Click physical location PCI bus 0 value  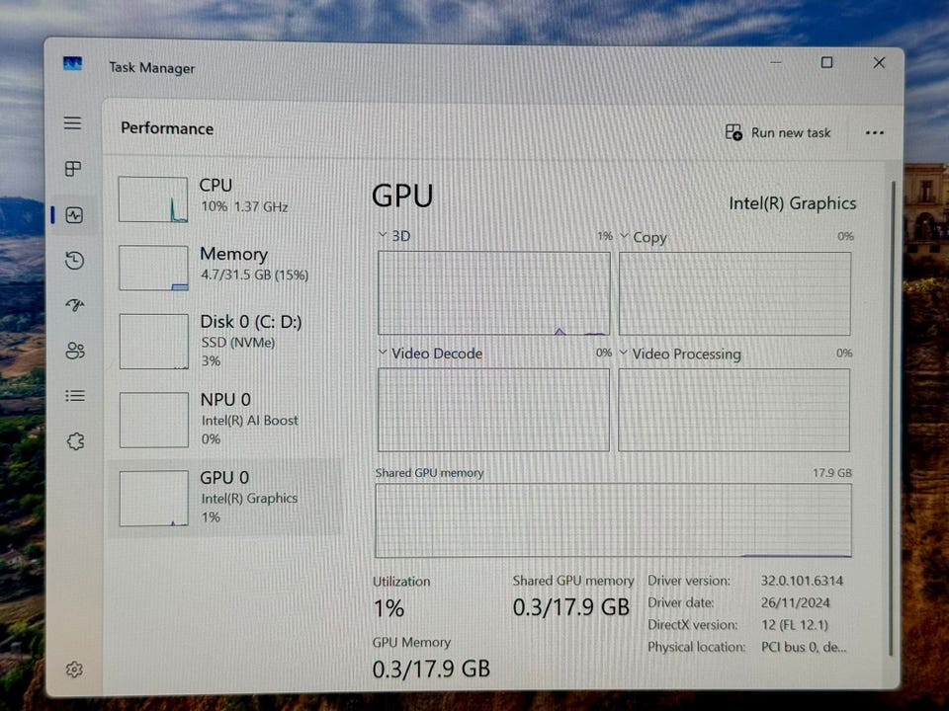804,647
